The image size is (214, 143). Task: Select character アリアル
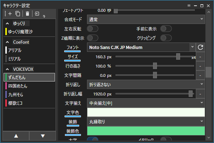[29, 50]
